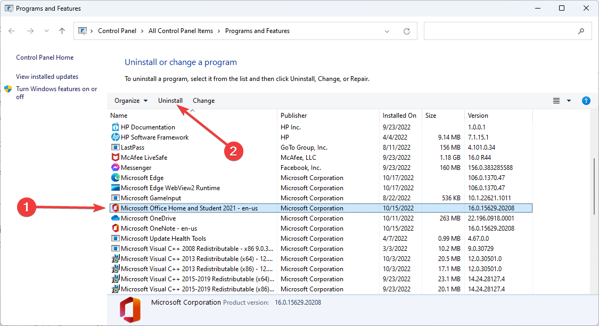Click the Edge WebView2 Runtime icon

coord(115,188)
